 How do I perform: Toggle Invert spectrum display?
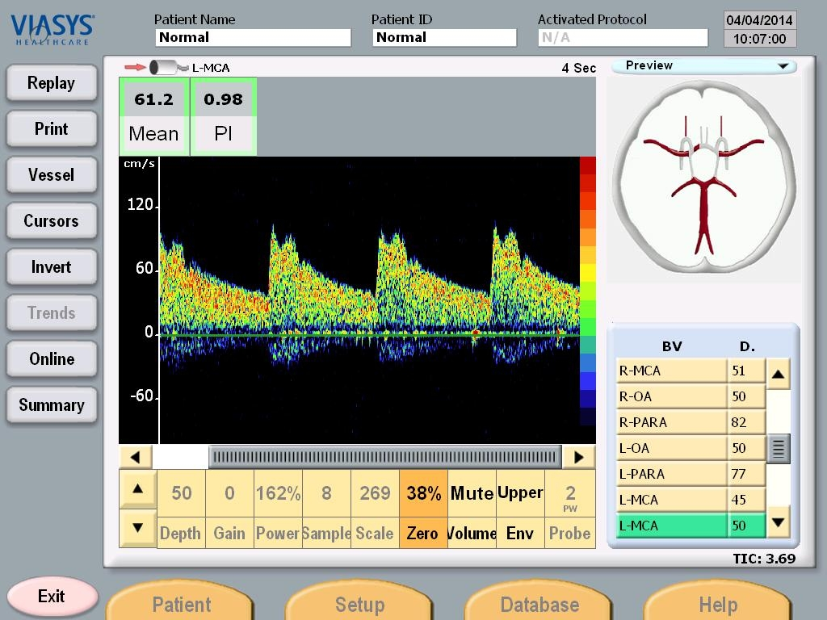pyautogui.click(x=51, y=267)
